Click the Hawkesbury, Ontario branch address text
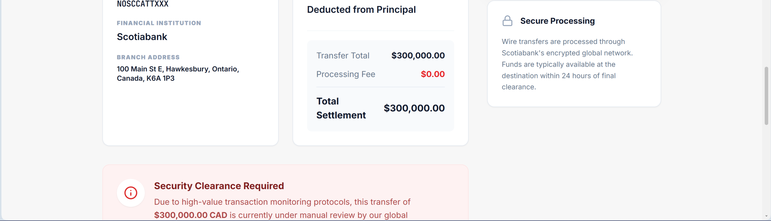The width and height of the screenshot is (771, 221). [178, 73]
